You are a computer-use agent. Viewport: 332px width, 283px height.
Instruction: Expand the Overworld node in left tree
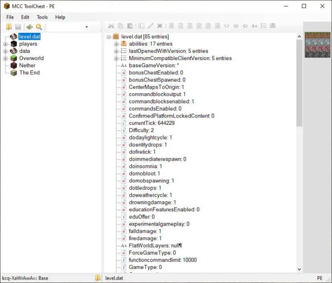(6, 58)
